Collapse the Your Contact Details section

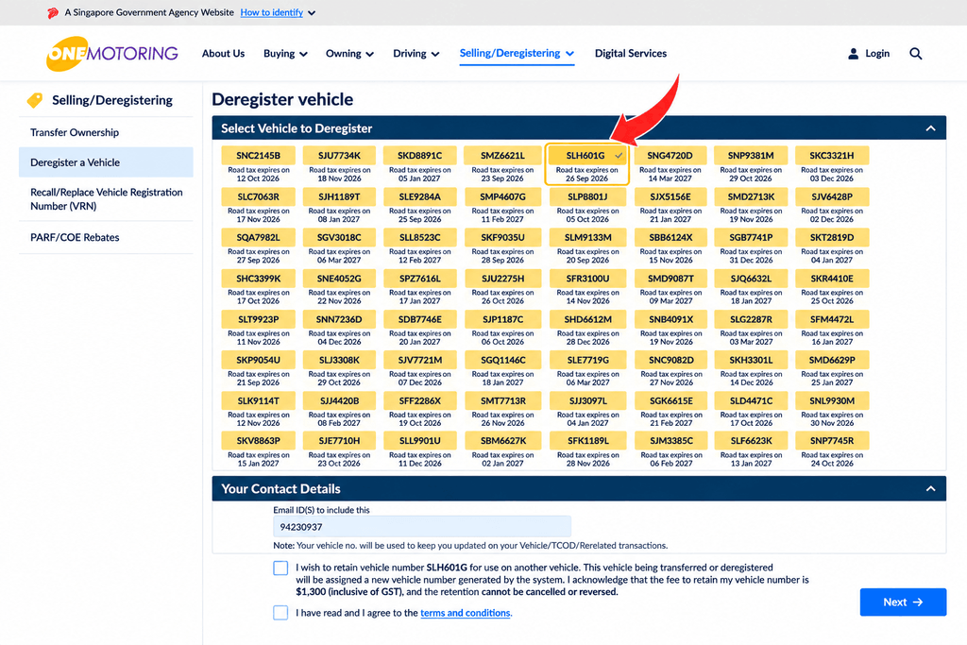930,488
